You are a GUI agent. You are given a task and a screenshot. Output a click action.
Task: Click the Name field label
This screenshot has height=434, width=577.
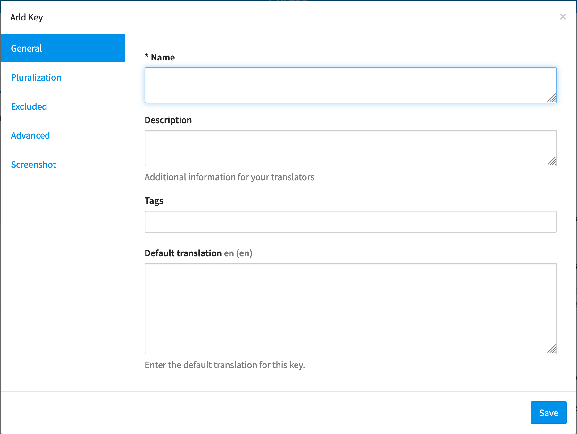(x=163, y=57)
